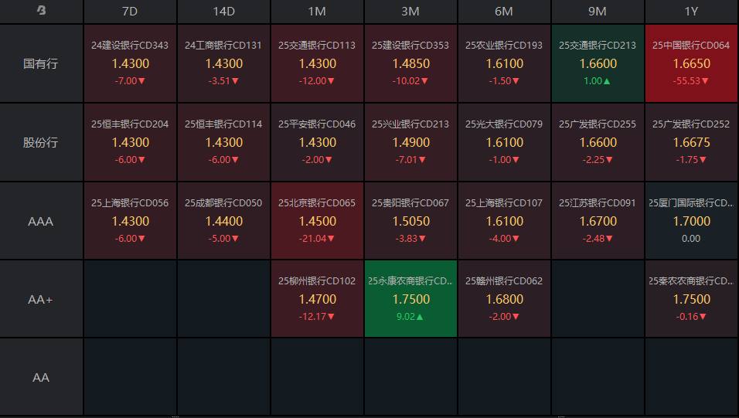The image size is (739, 418).
Task: Open the 25中国银行CD064 cell
Action: pos(691,63)
